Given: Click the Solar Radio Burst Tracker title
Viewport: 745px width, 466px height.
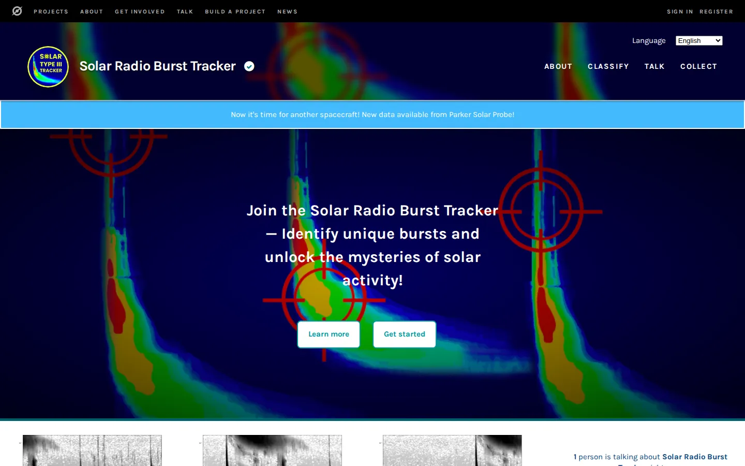Looking at the screenshot, I should click(158, 66).
